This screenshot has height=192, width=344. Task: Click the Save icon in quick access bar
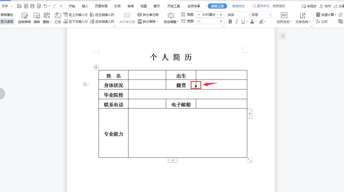click(x=19, y=6)
